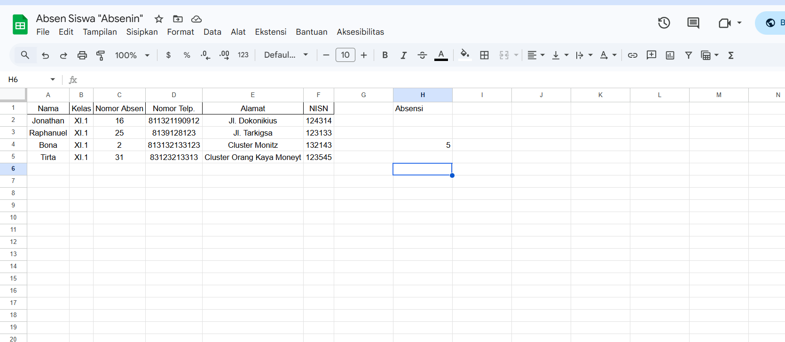Expand the Default font dropdown
785x342 pixels.
[286, 55]
